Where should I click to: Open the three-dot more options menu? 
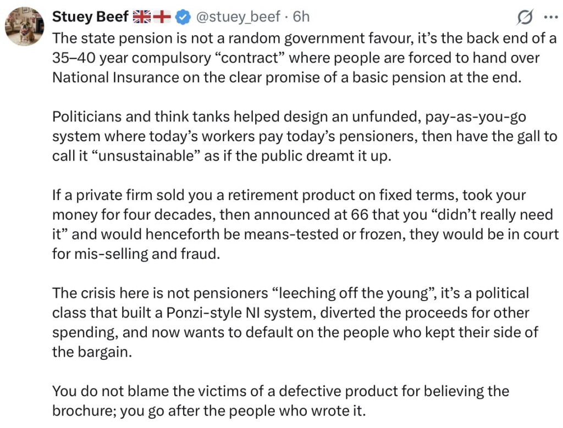[551, 17]
